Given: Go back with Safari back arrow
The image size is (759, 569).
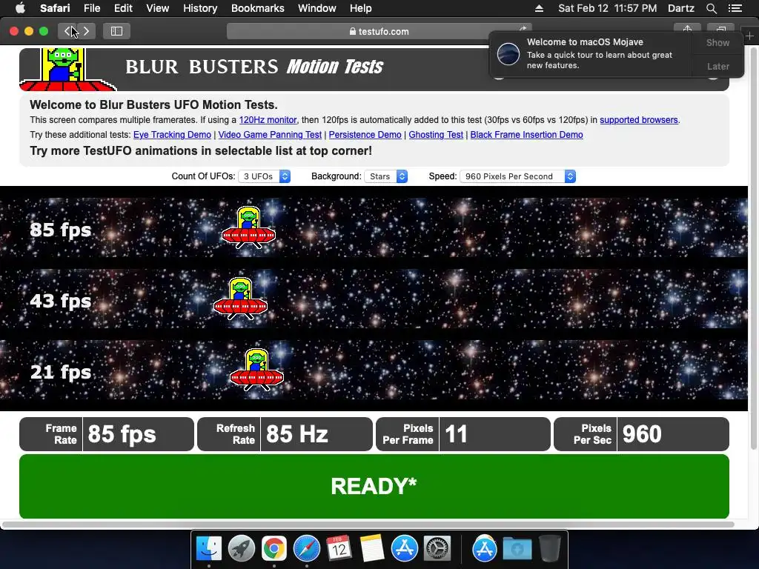Looking at the screenshot, I should point(67,31).
